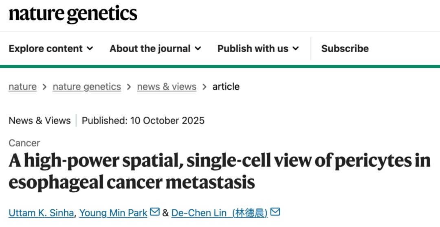Open the Explore content menu label
Screen dimensions: 440x227
tap(46, 48)
